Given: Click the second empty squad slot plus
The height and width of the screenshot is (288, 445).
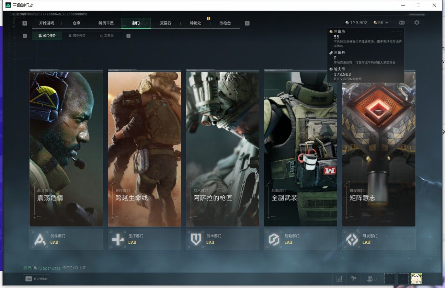Looking at the screenshot, I should 403,279.
